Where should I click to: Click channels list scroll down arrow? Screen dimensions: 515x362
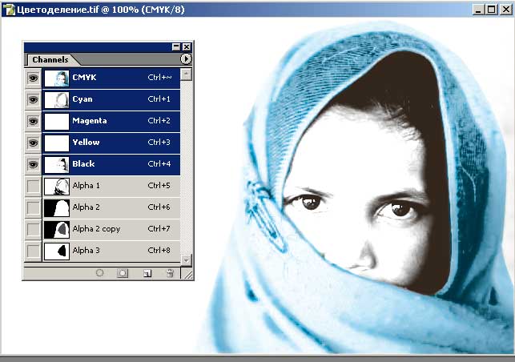[x=187, y=259]
